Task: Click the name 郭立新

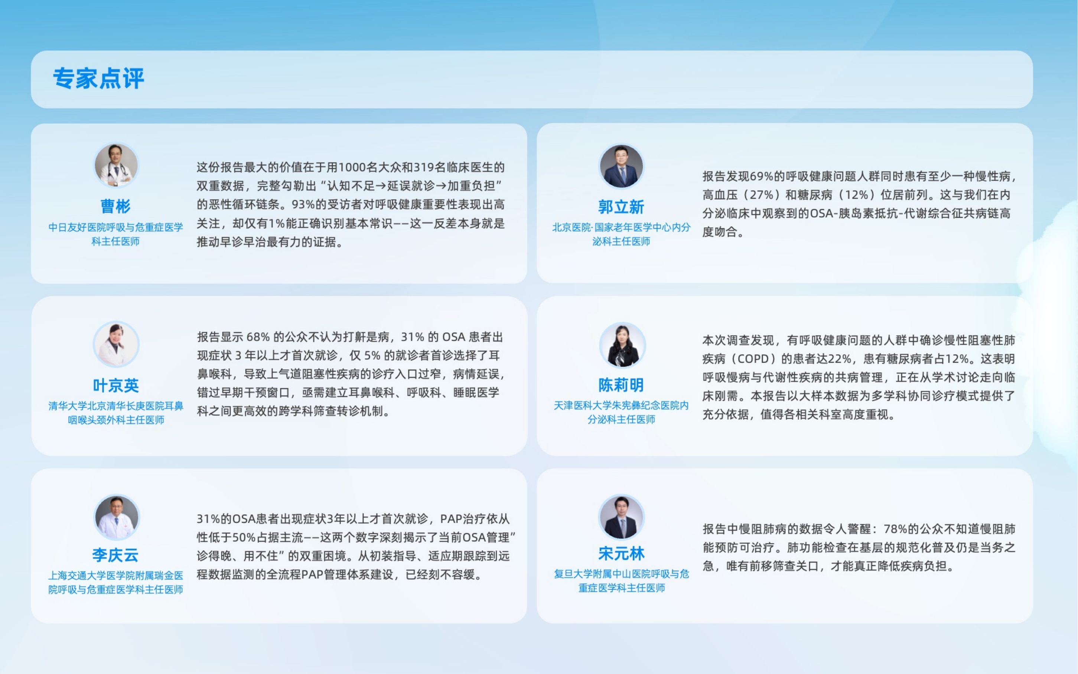Action: coord(621,207)
